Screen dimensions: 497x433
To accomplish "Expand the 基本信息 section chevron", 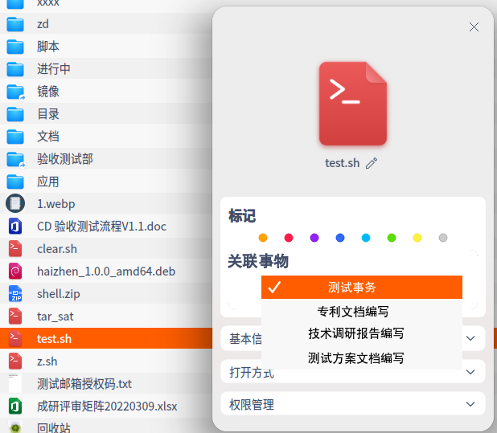I will coord(470,339).
